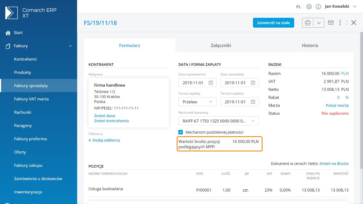Click the Comarch ERP XT logo icon

pyautogui.click(x=11, y=13)
